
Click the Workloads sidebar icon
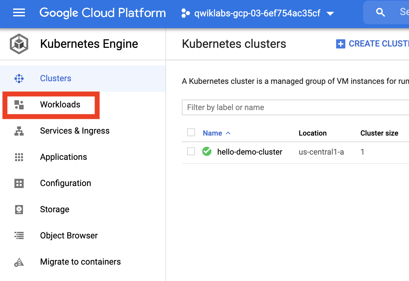[19, 105]
